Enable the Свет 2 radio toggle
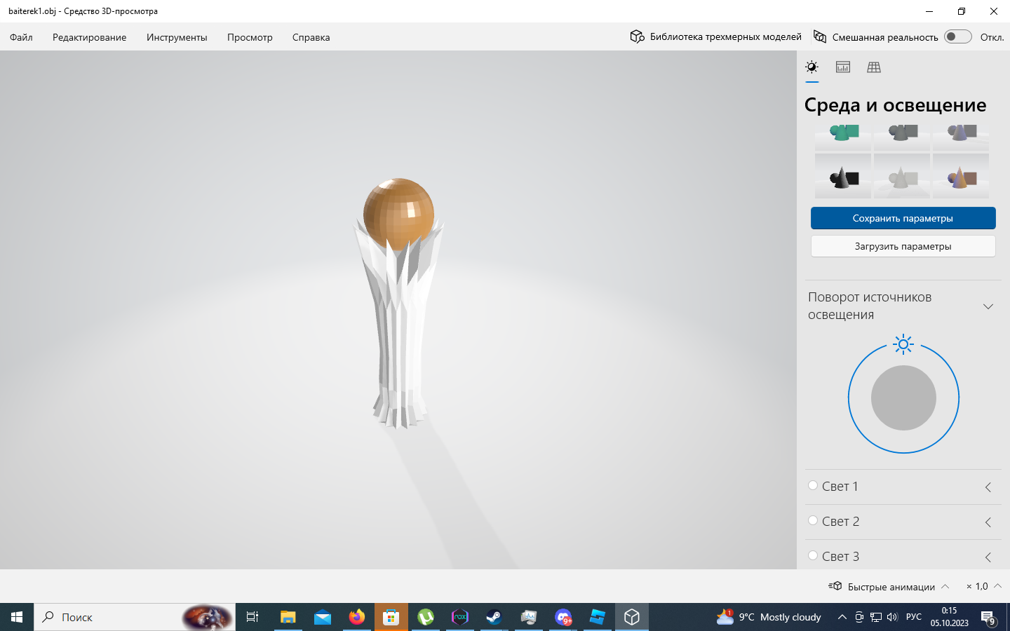Viewport: 1010px width, 631px height. coord(813,520)
